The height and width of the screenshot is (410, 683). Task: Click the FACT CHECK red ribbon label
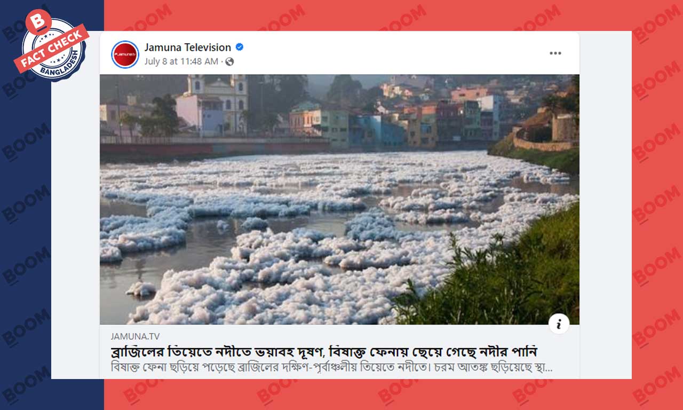pyautogui.click(x=51, y=48)
